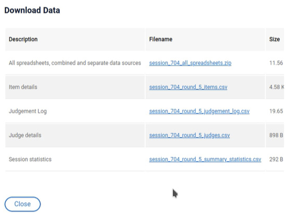Click the 19.65 size value
This screenshot has height=216, width=286.
(x=276, y=111)
